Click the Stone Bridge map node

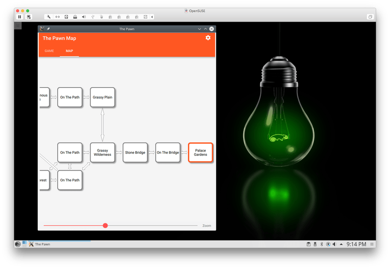[x=135, y=152]
